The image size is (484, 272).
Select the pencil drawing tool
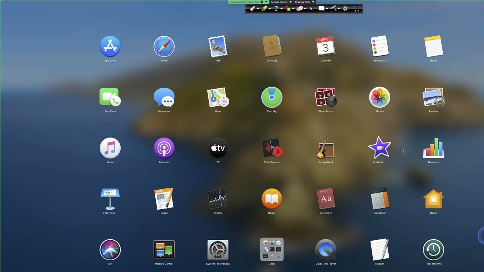(x=253, y=8)
